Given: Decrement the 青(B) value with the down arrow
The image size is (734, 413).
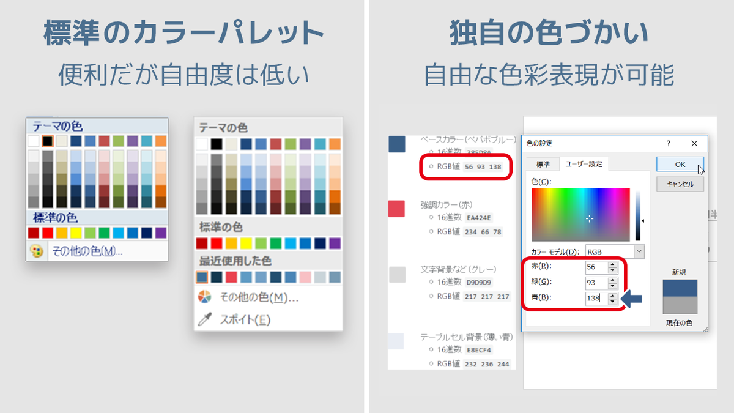Looking at the screenshot, I should click(612, 302).
